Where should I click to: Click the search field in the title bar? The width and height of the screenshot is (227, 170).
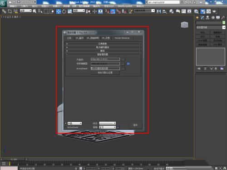pyautogui.click(x=163, y=2)
